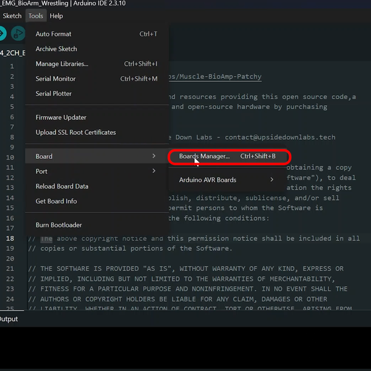Select Auto Format
This screenshot has height=371, width=371.
coord(97,34)
